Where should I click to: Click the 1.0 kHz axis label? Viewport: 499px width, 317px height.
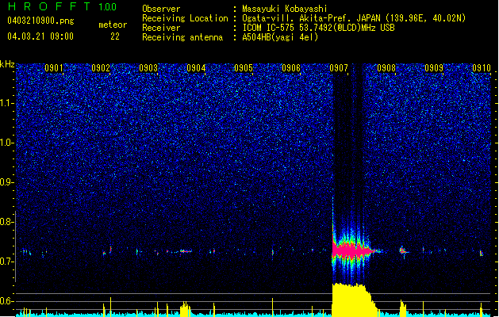(7, 143)
